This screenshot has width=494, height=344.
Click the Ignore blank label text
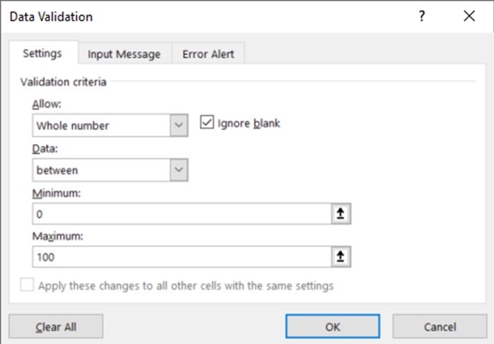click(x=249, y=123)
